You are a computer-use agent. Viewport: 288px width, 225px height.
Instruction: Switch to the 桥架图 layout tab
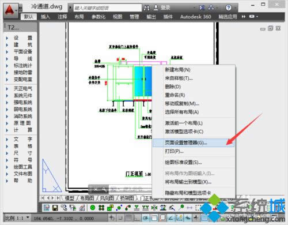pos(127,198)
